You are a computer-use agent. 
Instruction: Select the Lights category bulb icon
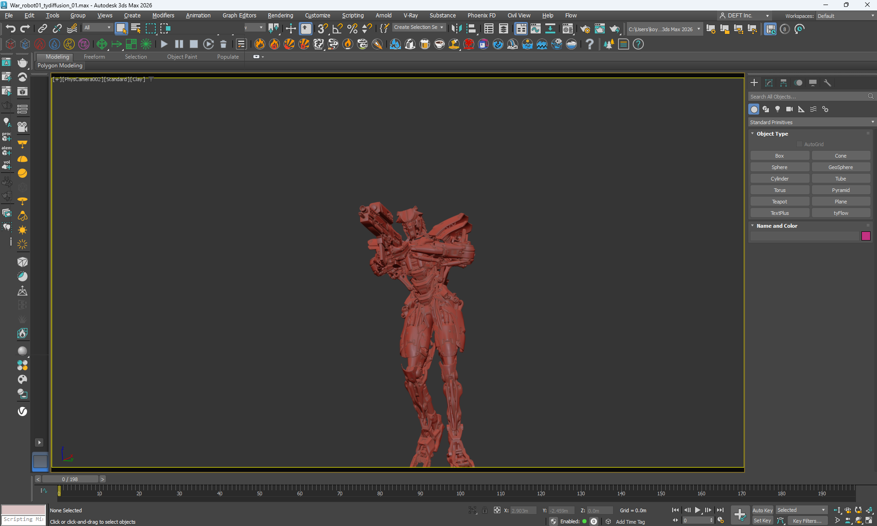(x=778, y=109)
